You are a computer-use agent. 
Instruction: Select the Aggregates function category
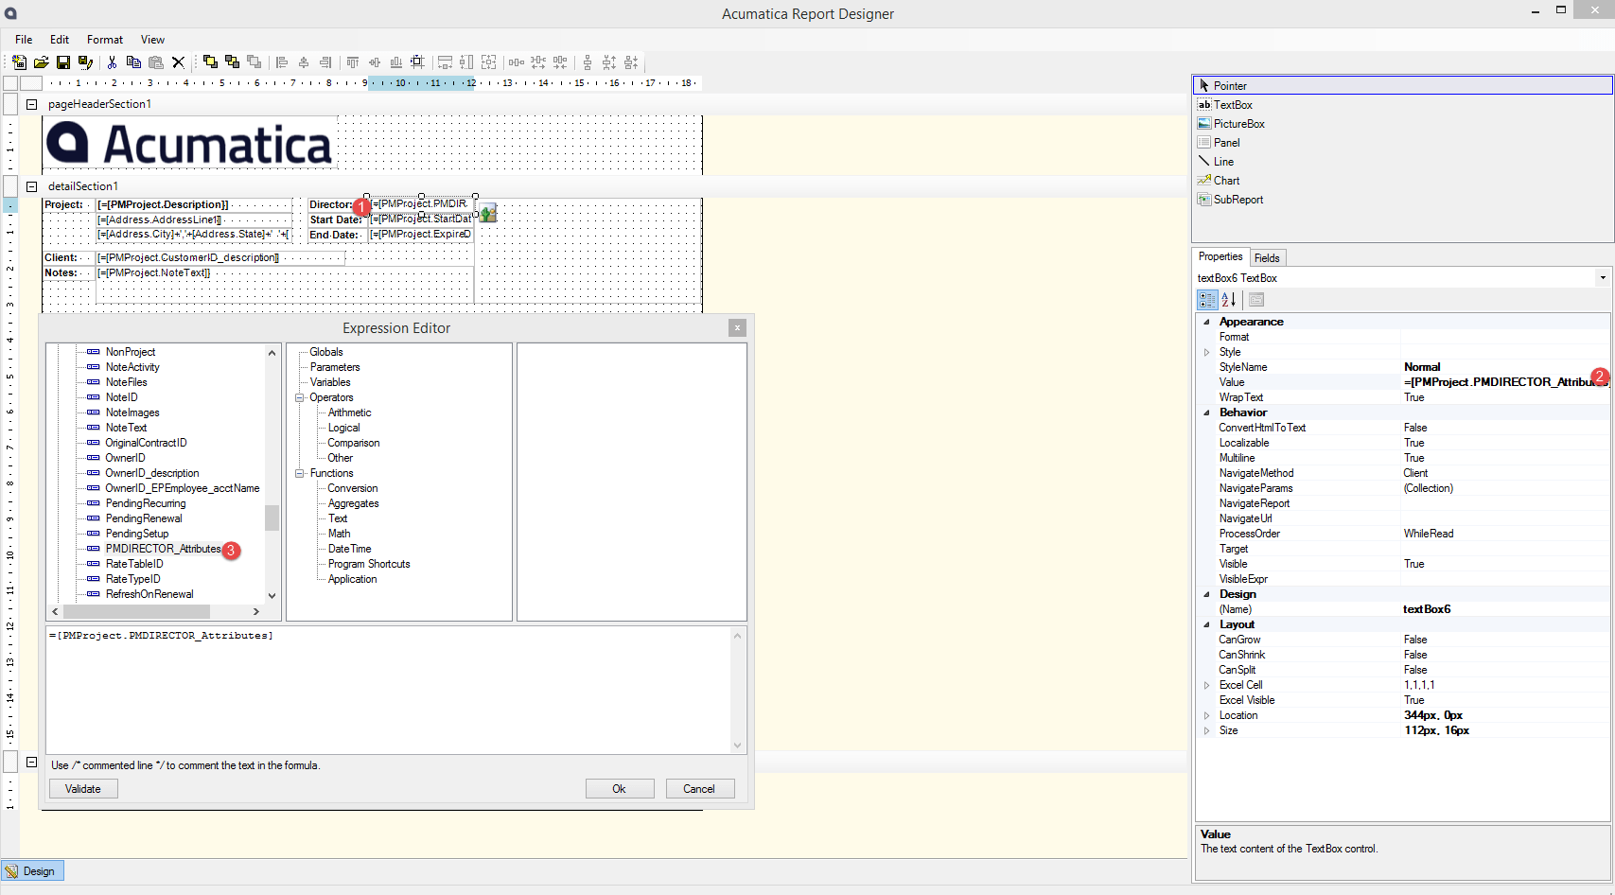coord(353,503)
